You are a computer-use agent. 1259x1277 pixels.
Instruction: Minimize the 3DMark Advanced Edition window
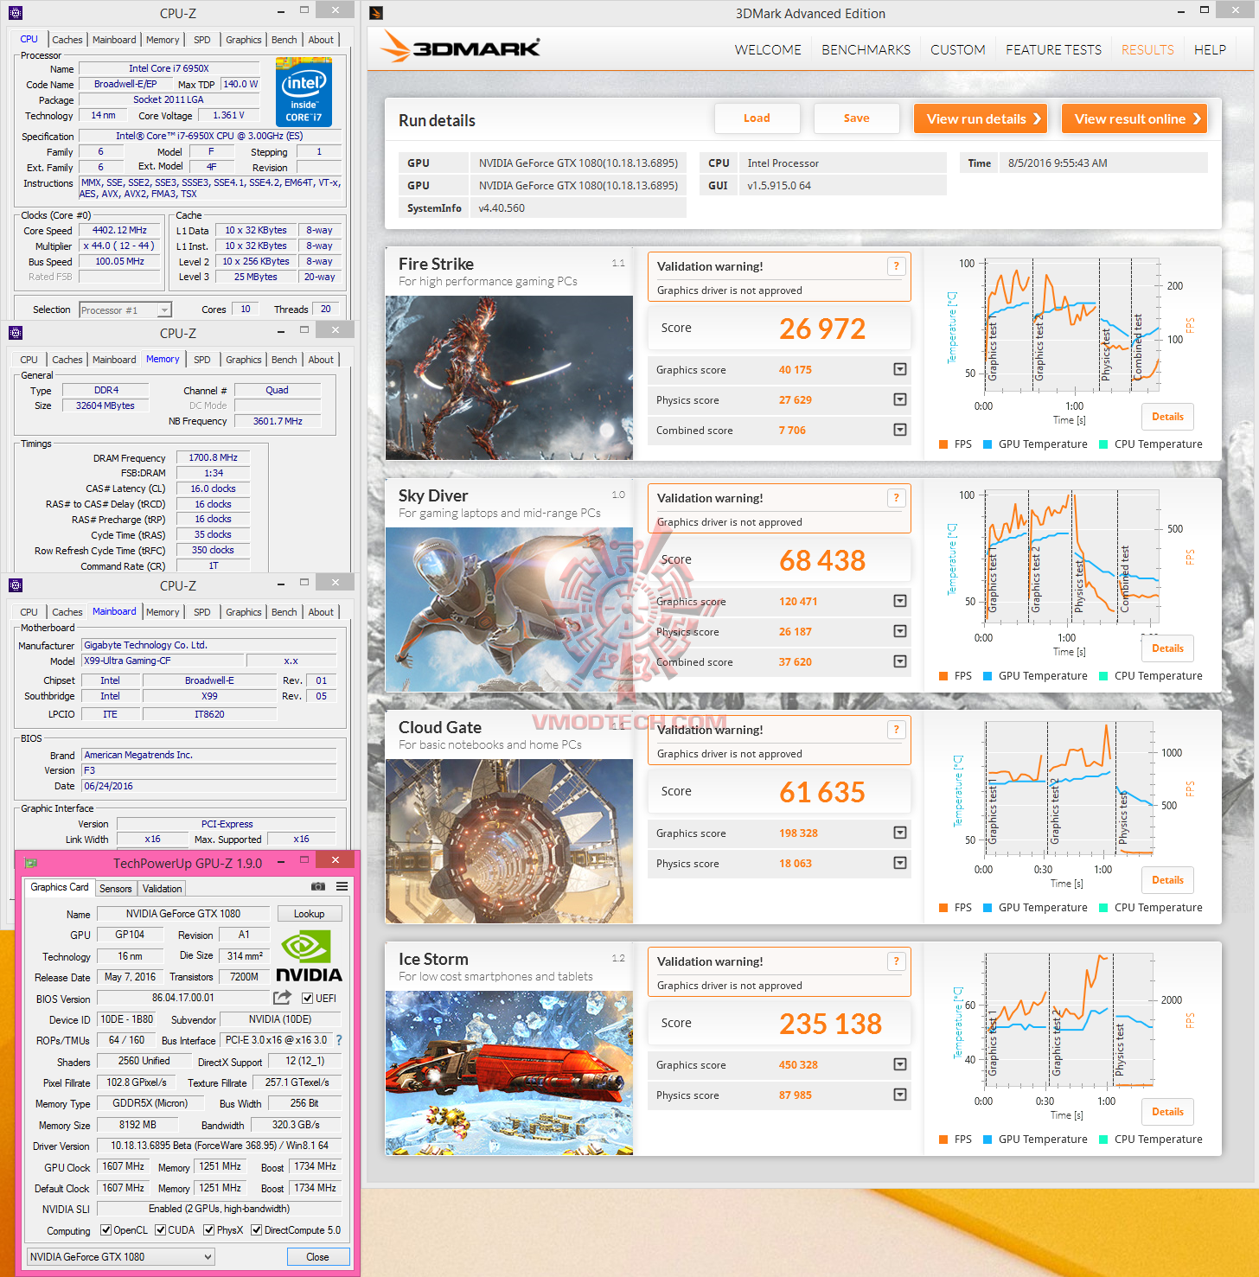click(1181, 11)
